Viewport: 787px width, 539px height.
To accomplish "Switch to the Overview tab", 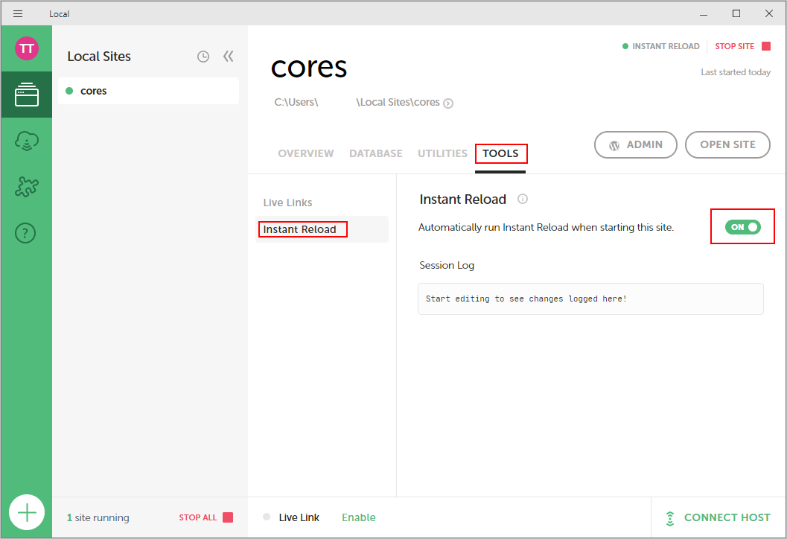I will 306,153.
